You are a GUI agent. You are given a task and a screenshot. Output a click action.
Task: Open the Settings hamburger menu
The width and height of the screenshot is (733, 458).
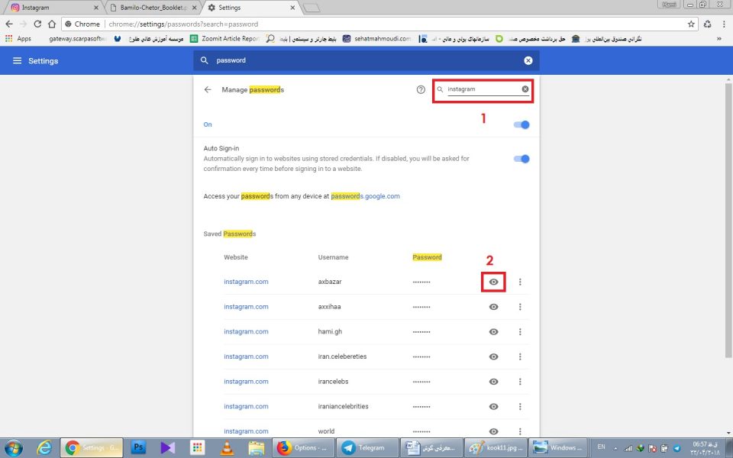[x=17, y=61]
